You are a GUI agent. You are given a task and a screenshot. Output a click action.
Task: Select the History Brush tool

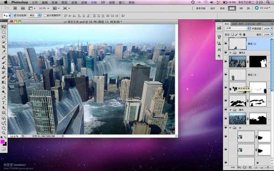[4, 72]
